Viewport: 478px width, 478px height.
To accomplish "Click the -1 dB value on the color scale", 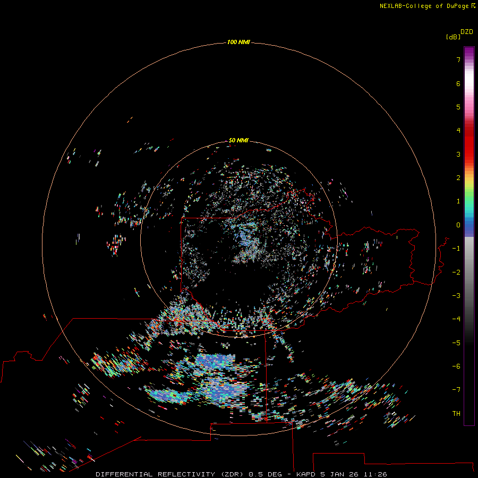I will point(456,249).
